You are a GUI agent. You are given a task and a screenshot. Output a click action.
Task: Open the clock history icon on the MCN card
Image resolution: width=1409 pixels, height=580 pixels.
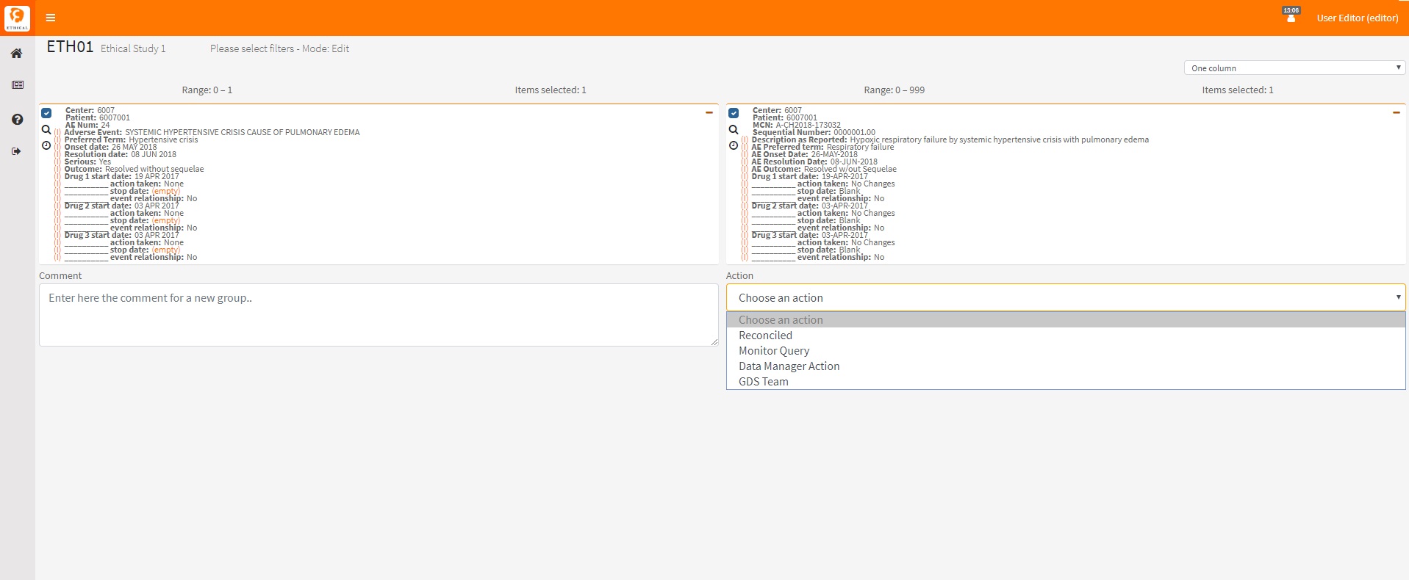(734, 145)
